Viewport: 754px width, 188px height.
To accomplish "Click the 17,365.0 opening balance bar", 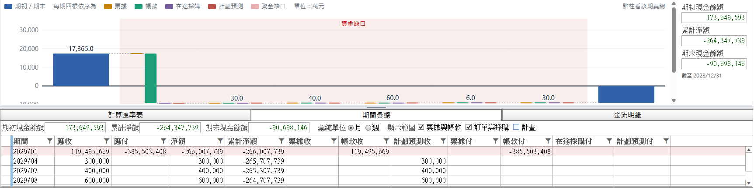I will 81,70.
